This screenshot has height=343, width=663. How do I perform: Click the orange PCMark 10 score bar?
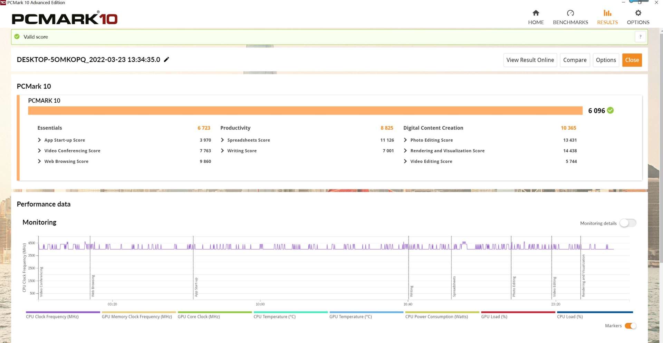[305, 110]
